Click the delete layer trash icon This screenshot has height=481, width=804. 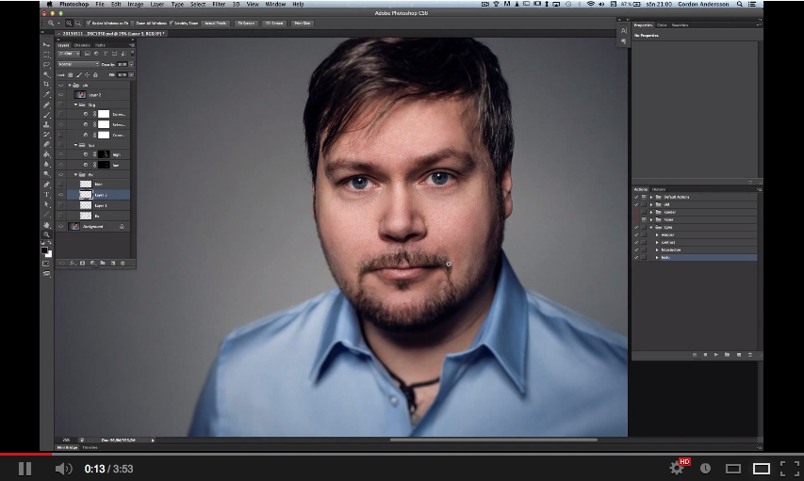coord(123,263)
